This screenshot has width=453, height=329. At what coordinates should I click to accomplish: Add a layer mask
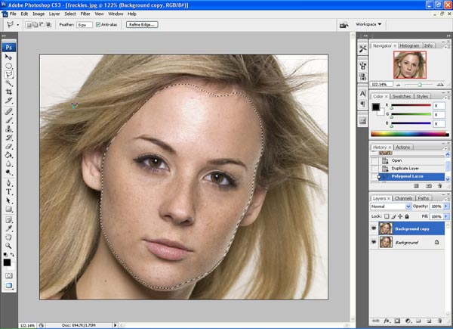click(398, 321)
